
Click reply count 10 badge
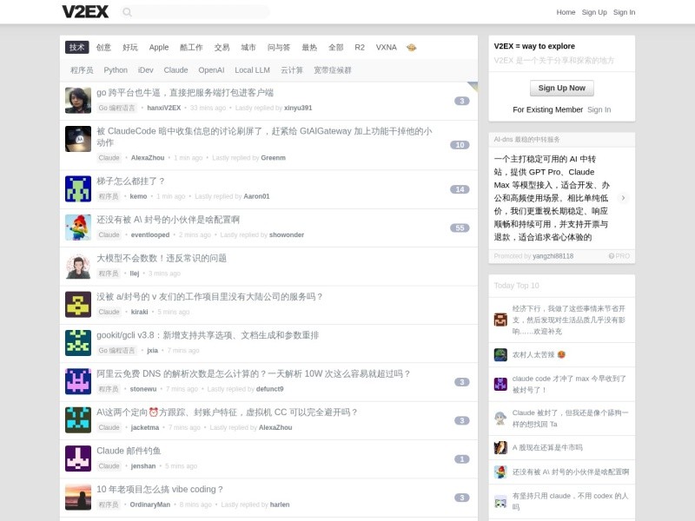point(460,145)
